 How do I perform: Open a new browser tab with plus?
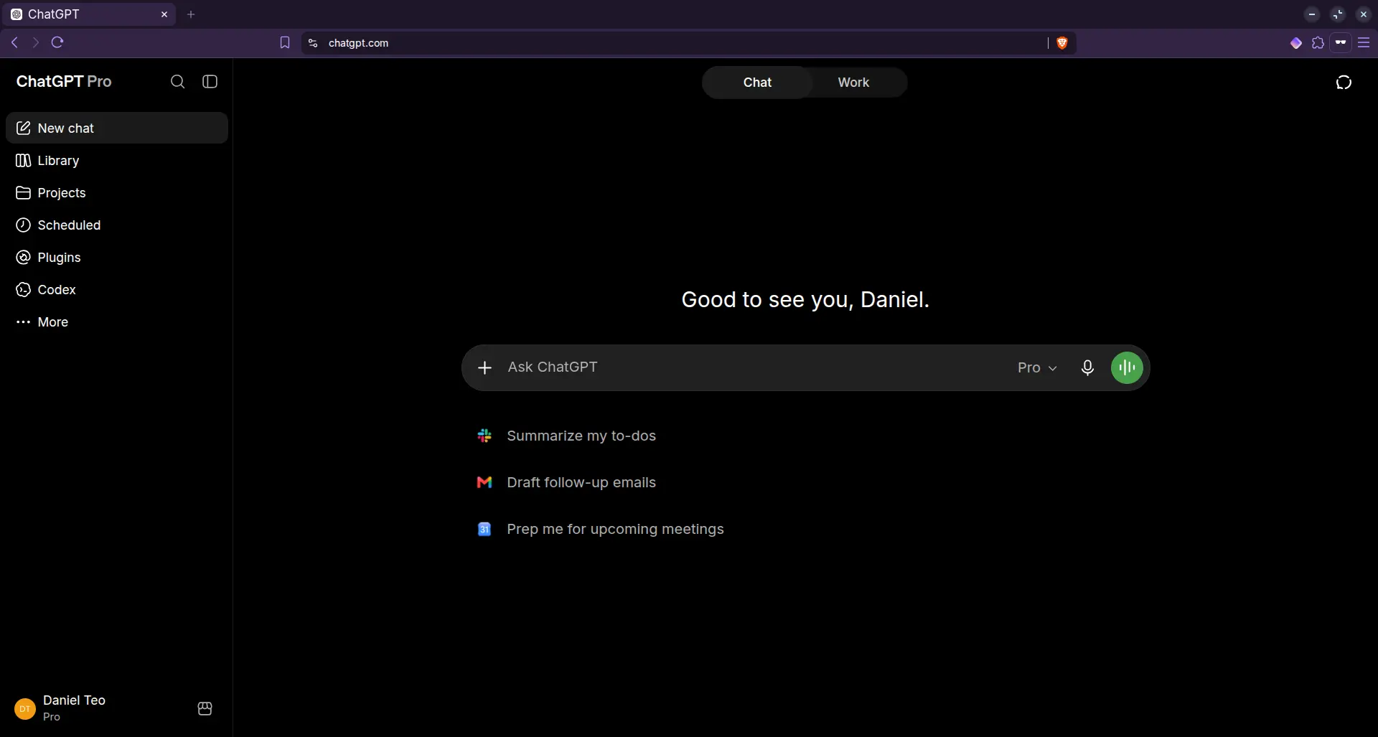(x=191, y=14)
